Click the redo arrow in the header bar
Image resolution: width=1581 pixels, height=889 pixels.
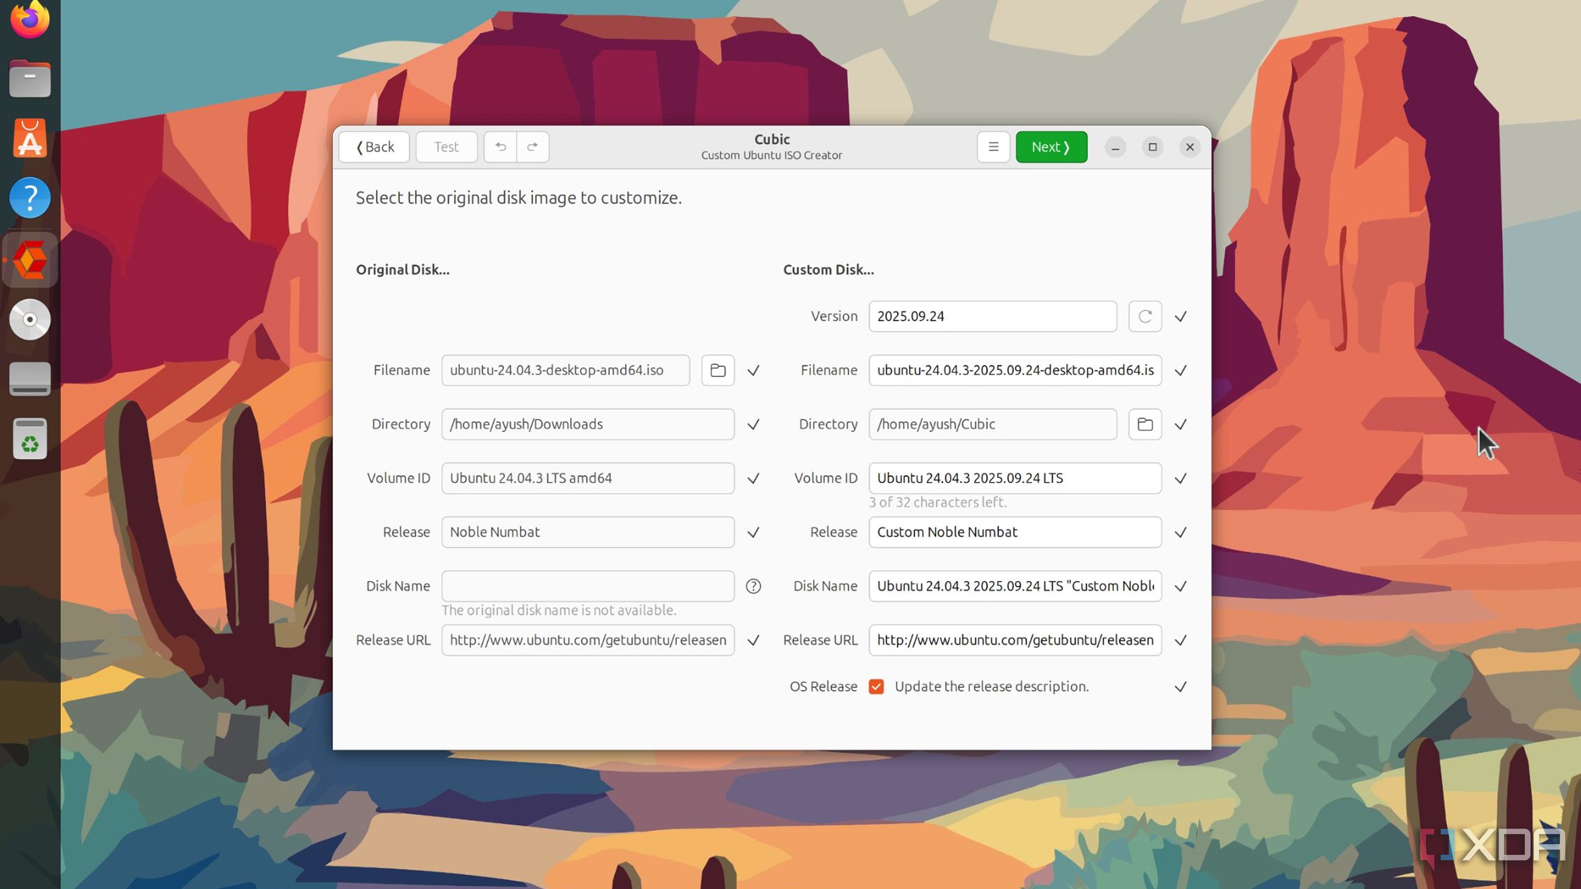pyautogui.click(x=533, y=147)
